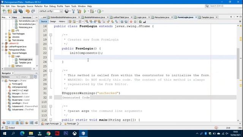Click the Projects panel horizontal scrollbar

tap(18, 68)
